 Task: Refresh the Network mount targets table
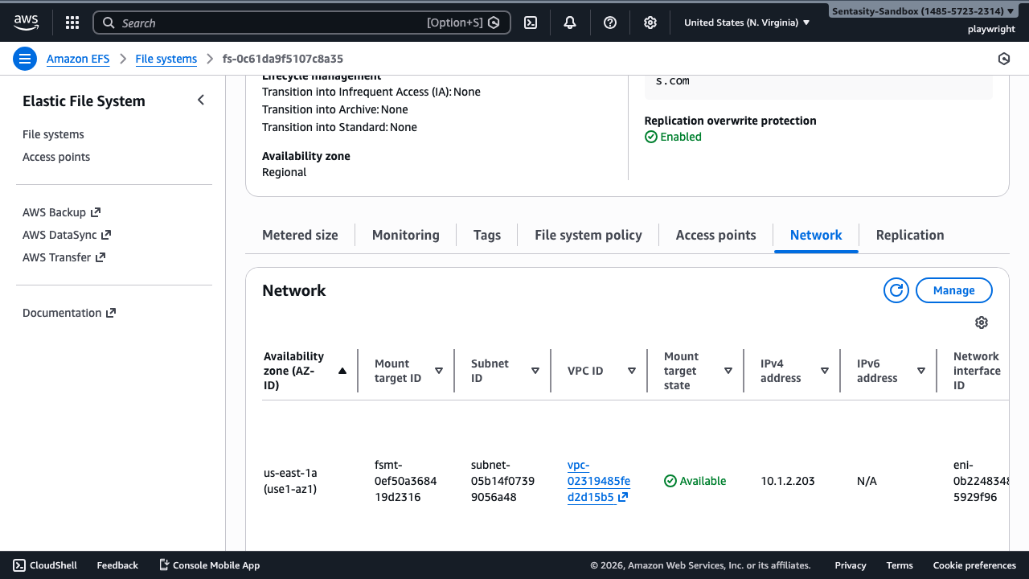[896, 290]
